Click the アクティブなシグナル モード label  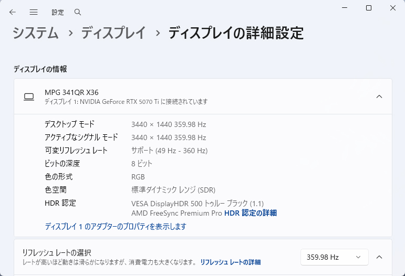(x=81, y=137)
